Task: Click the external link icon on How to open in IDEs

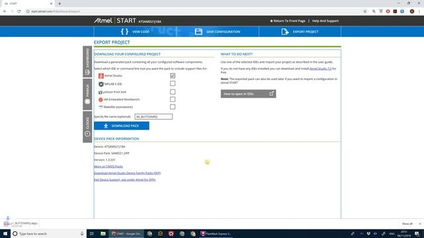Action: (x=271, y=94)
